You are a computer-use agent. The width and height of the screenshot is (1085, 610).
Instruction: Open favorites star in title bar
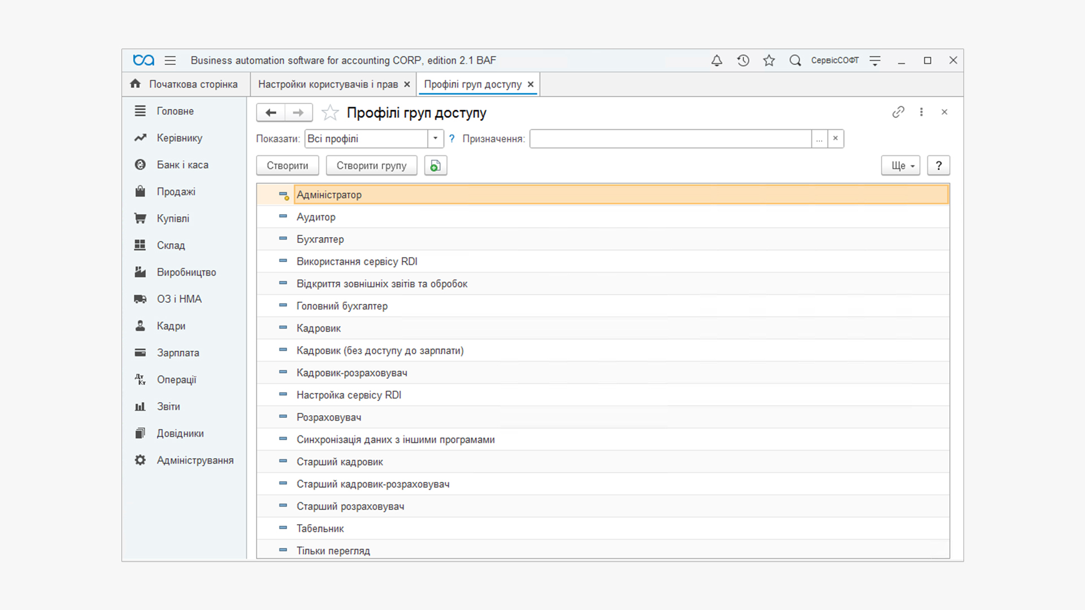click(x=769, y=60)
